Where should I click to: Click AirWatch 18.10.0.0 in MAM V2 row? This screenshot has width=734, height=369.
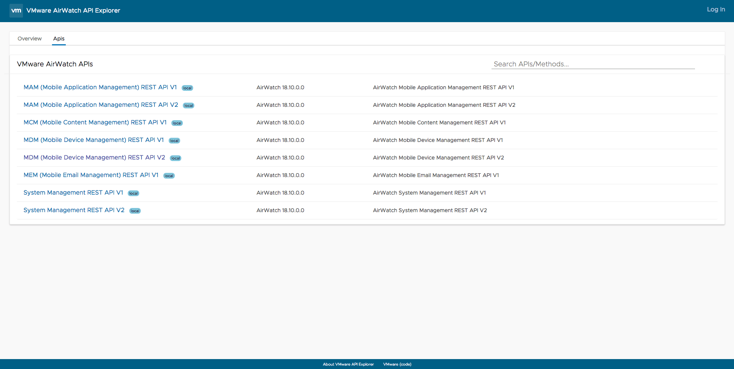click(280, 105)
